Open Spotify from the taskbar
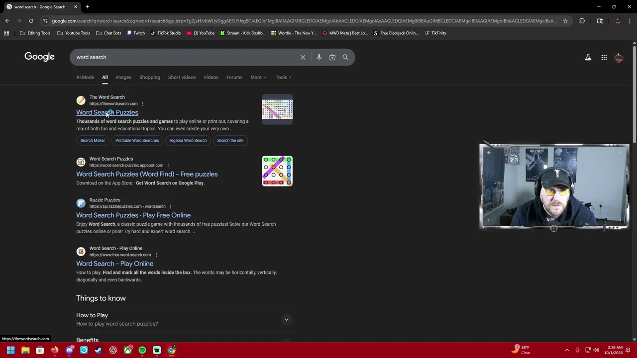 142,350
